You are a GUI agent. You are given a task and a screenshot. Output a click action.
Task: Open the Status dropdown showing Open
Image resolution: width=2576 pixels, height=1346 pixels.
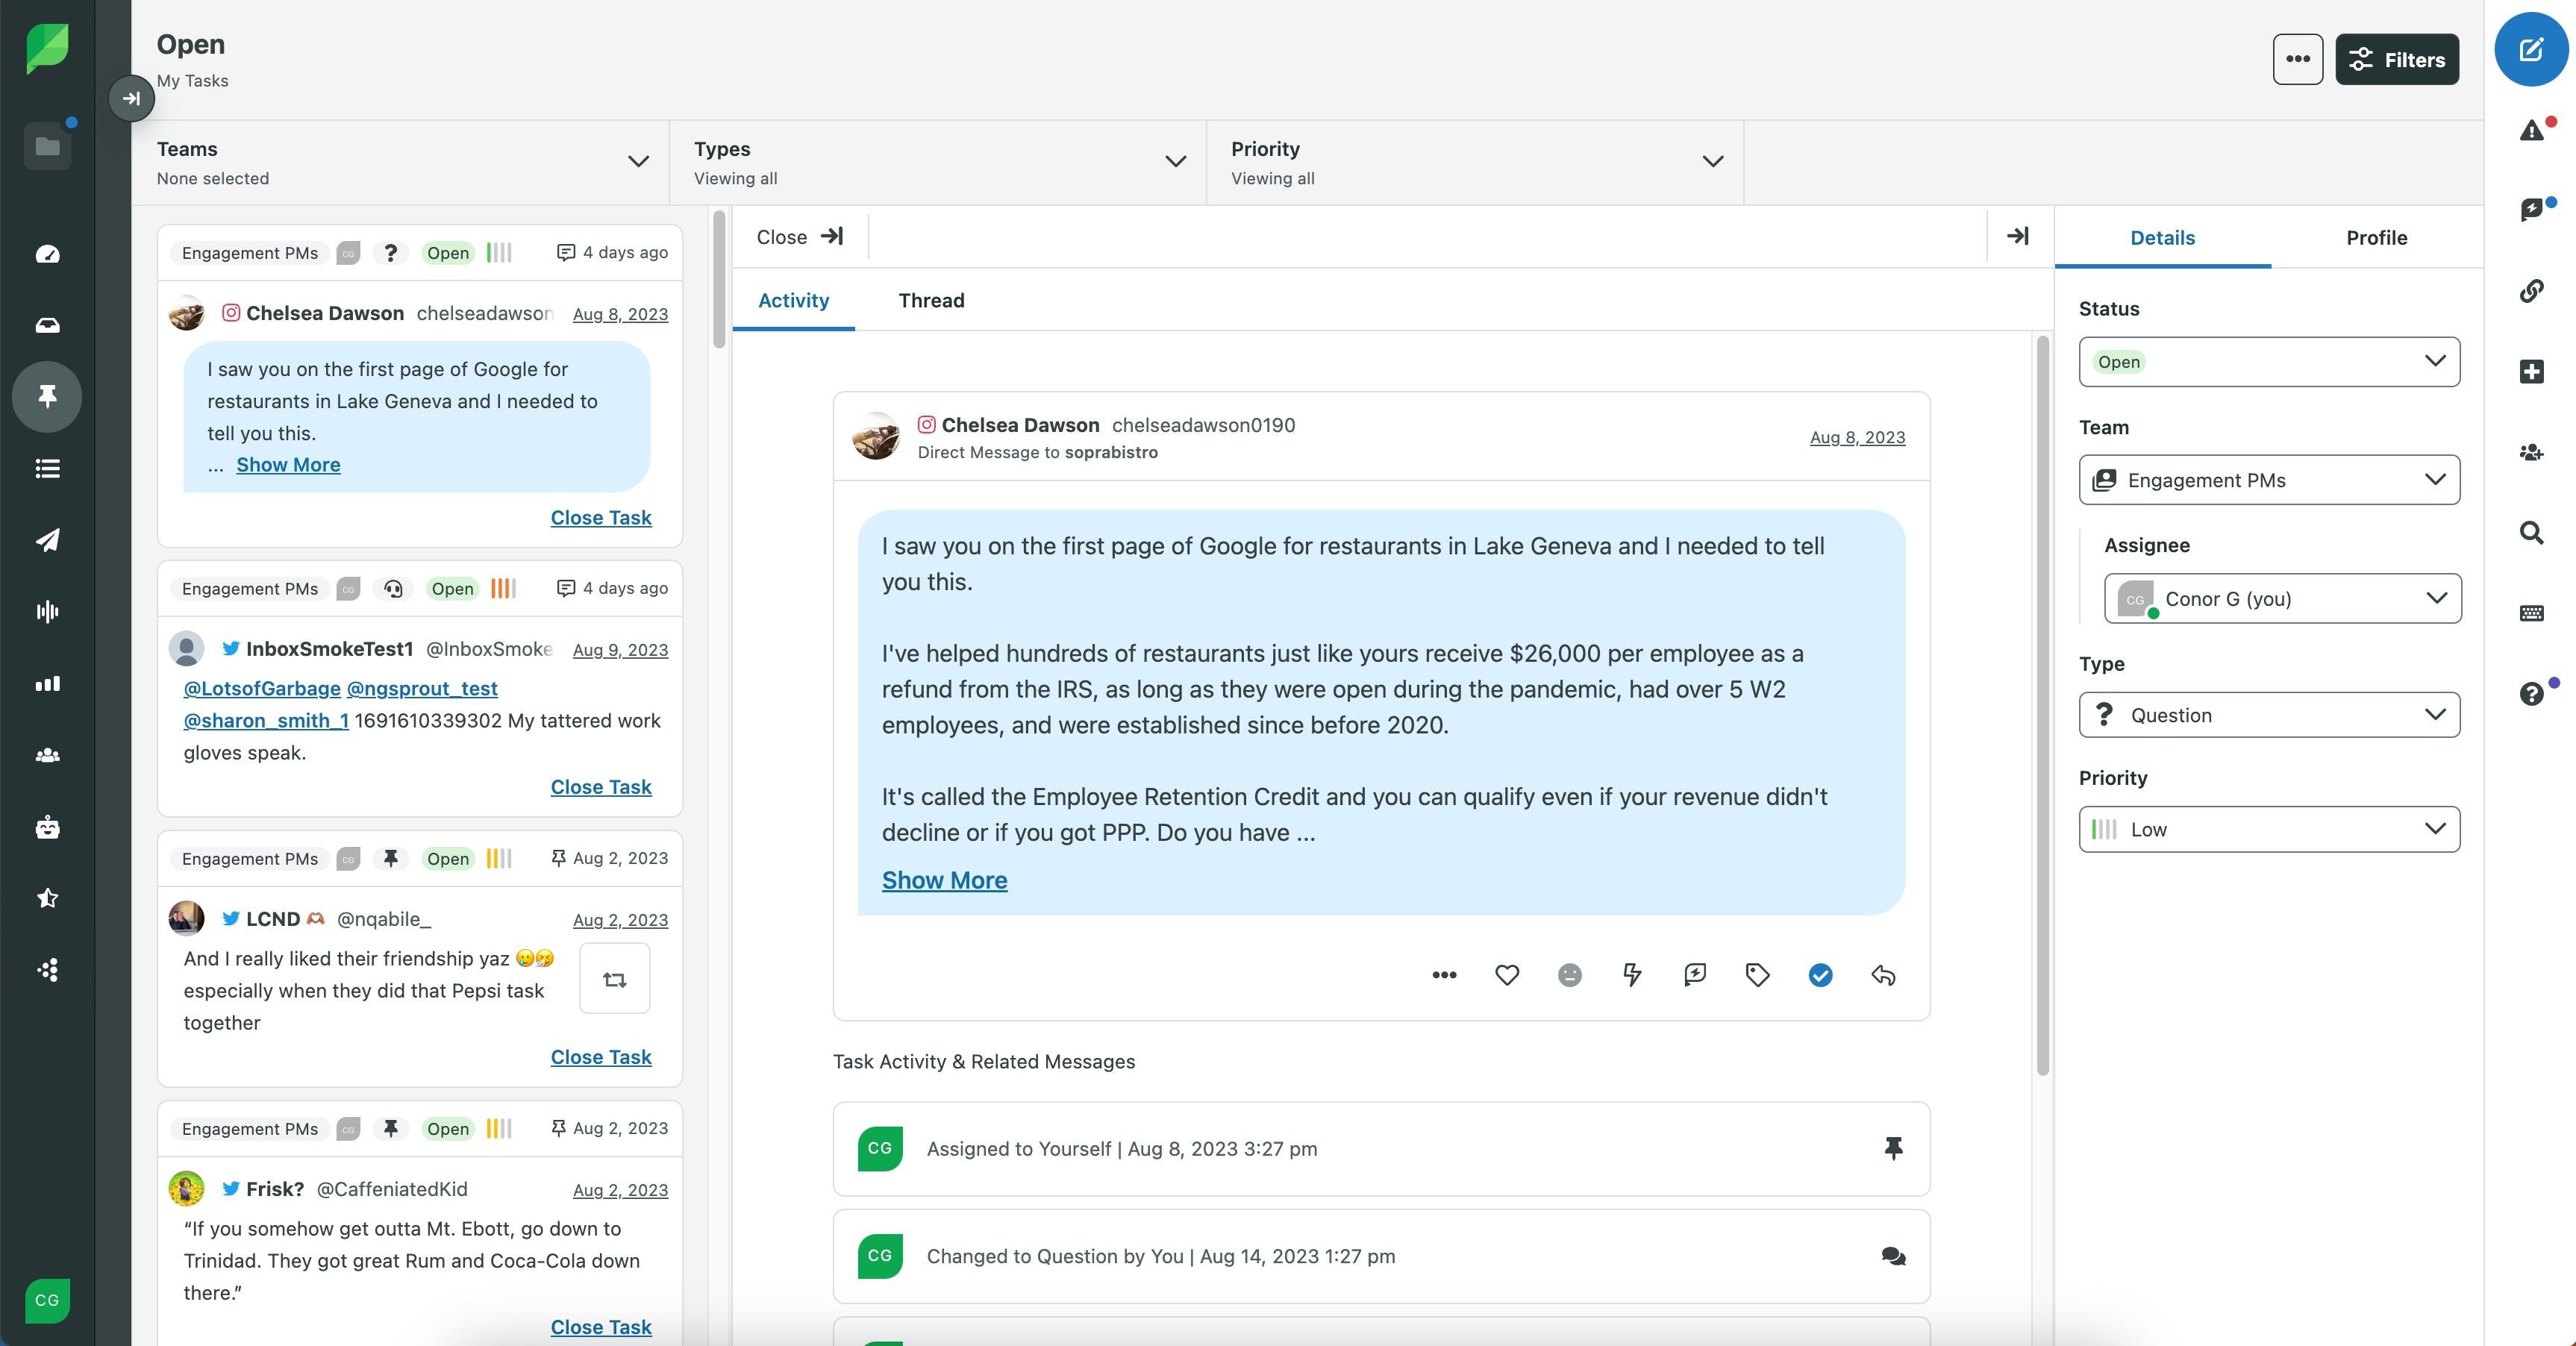pyautogui.click(x=2268, y=362)
